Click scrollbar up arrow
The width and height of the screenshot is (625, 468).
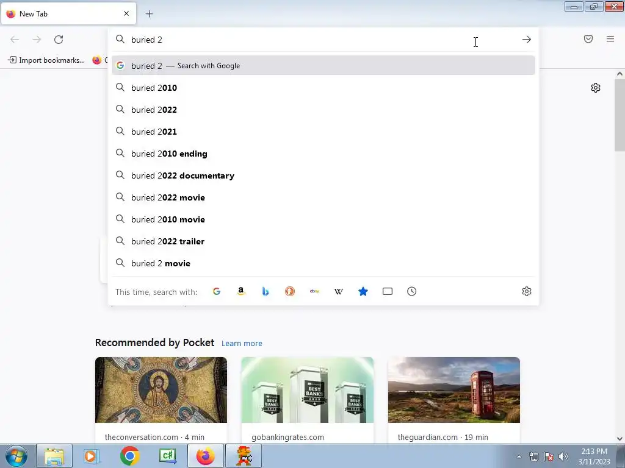pos(620,74)
